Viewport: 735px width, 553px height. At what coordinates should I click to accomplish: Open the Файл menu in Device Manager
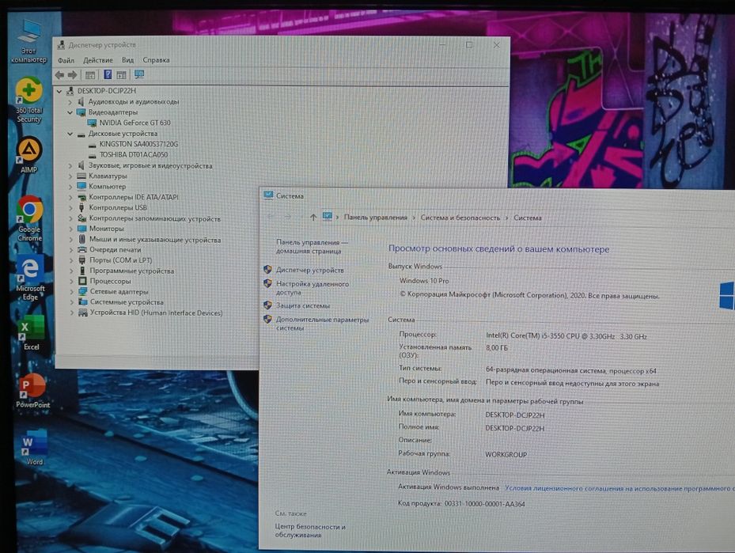(66, 60)
